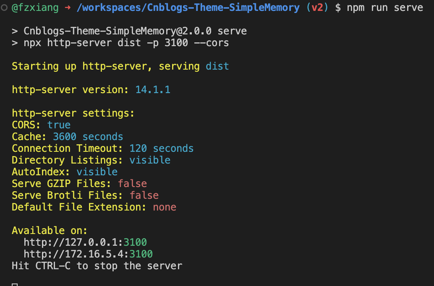Click the "npm run serve" command text
This screenshot has height=286, width=434.
(x=385, y=8)
